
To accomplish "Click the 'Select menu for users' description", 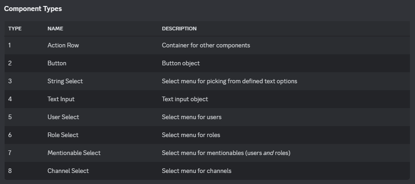I will (192, 117).
